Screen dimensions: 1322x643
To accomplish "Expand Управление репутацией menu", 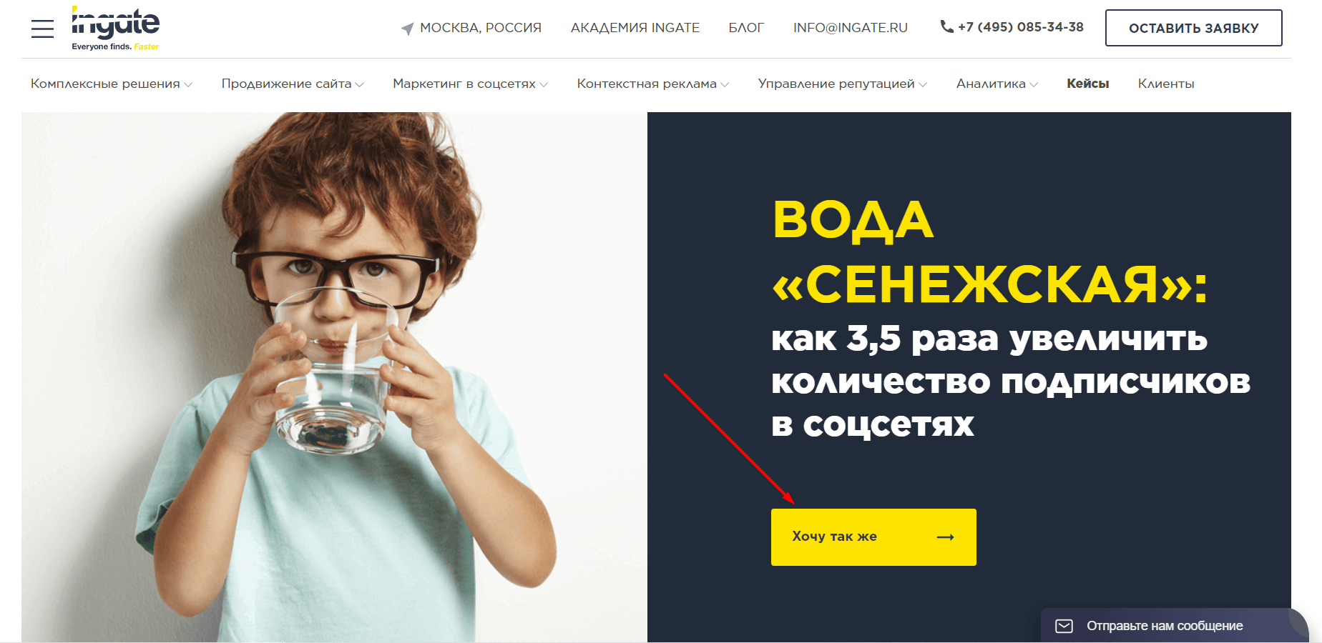I will 842,84.
